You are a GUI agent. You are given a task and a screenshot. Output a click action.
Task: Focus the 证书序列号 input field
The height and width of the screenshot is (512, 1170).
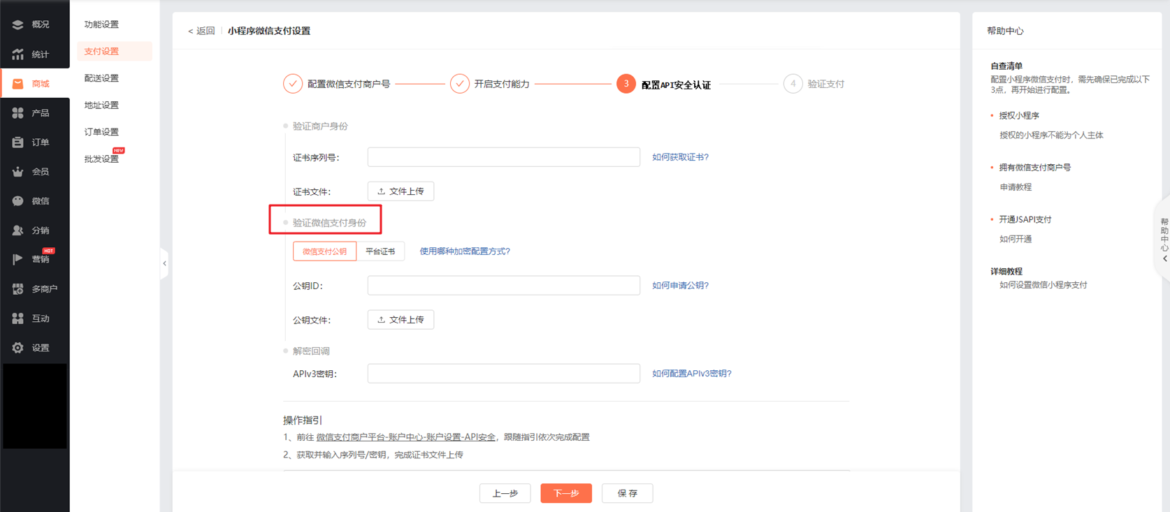[504, 157]
